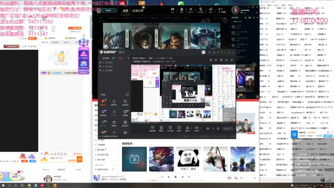Click the orange send button in live chat
Image resolution: width=334 pixels, height=188 pixels.
[x=79, y=159]
